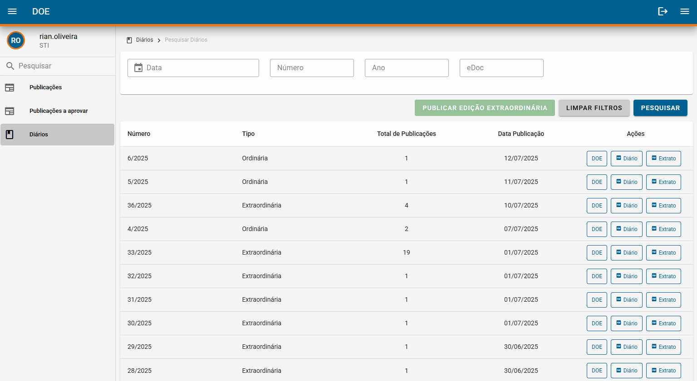
Task: Click the Publicações a aprovar sidebar icon
Action: coord(10,111)
